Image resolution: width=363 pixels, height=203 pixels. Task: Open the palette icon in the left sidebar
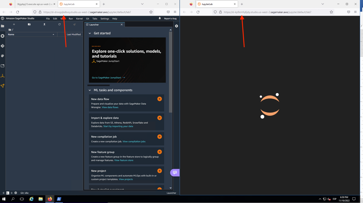pos(3,56)
